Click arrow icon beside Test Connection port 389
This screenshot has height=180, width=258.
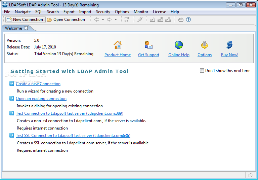tap(12, 113)
